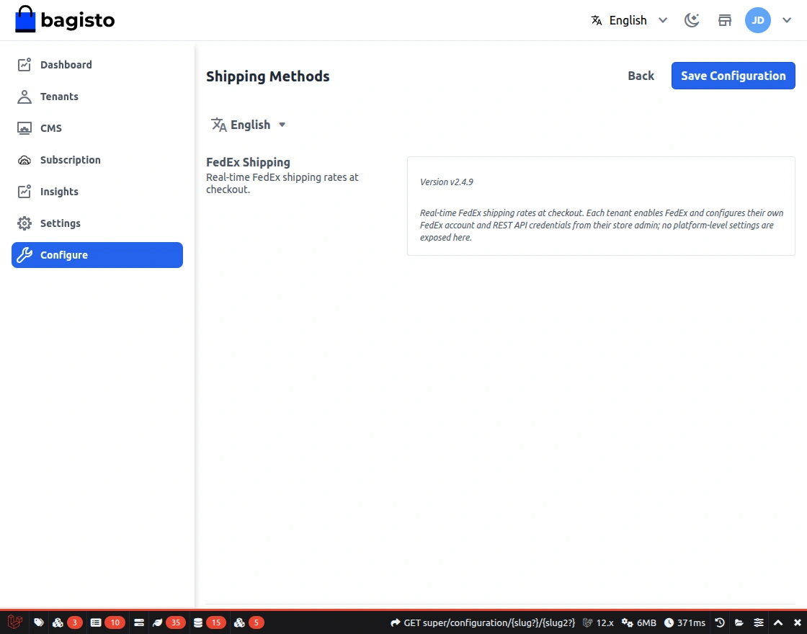Click the Tenants person icon
Screen dimensions: 807x634
24,97
